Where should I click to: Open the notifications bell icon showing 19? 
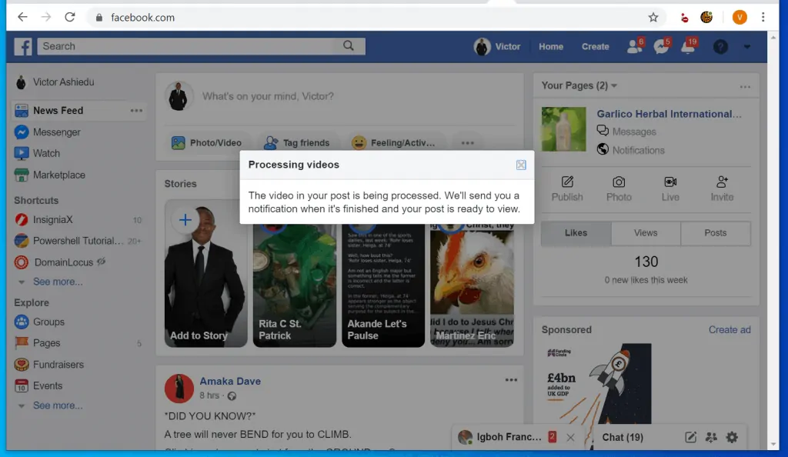(x=687, y=46)
